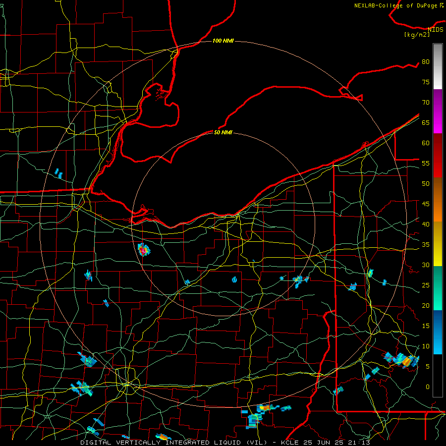
Task: Pick the black bottom segment of the color bar
Action: tap(438, 375)
